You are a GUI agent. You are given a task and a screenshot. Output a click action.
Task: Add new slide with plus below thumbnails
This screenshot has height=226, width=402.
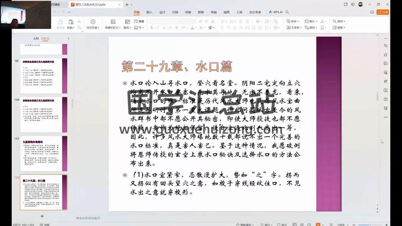point(42,216)
